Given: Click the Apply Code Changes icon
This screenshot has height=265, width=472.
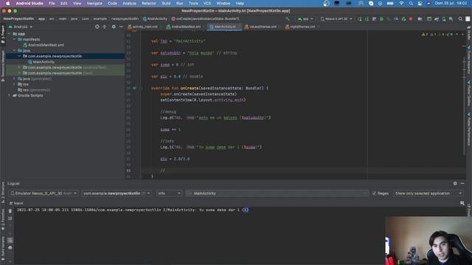Looking at the screenshot, I should (367, 18).
